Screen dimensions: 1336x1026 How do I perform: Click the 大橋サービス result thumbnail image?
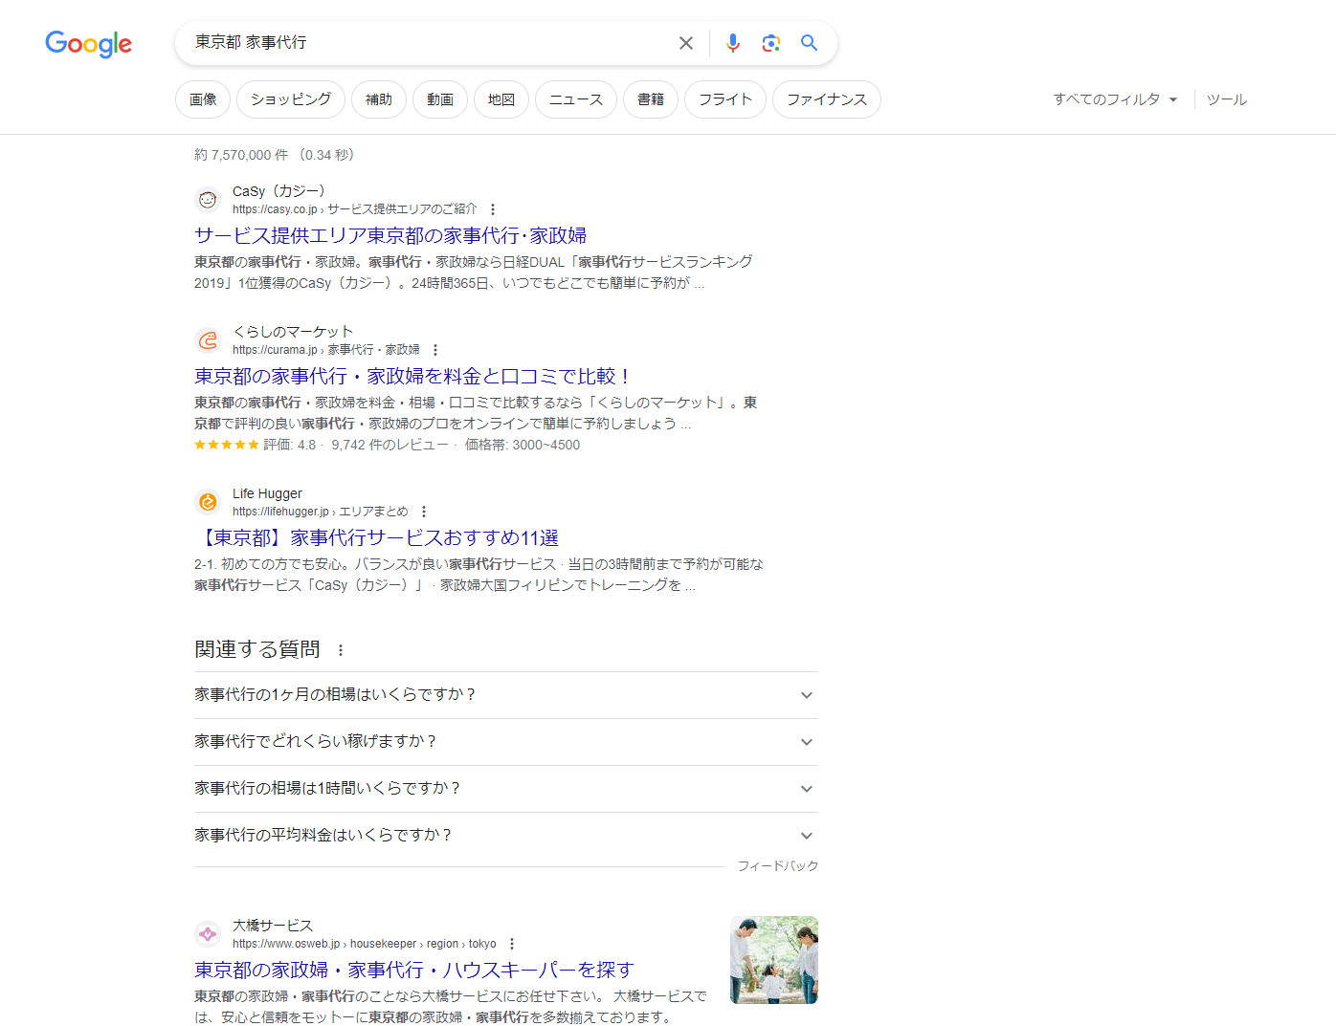pos(773,960)
